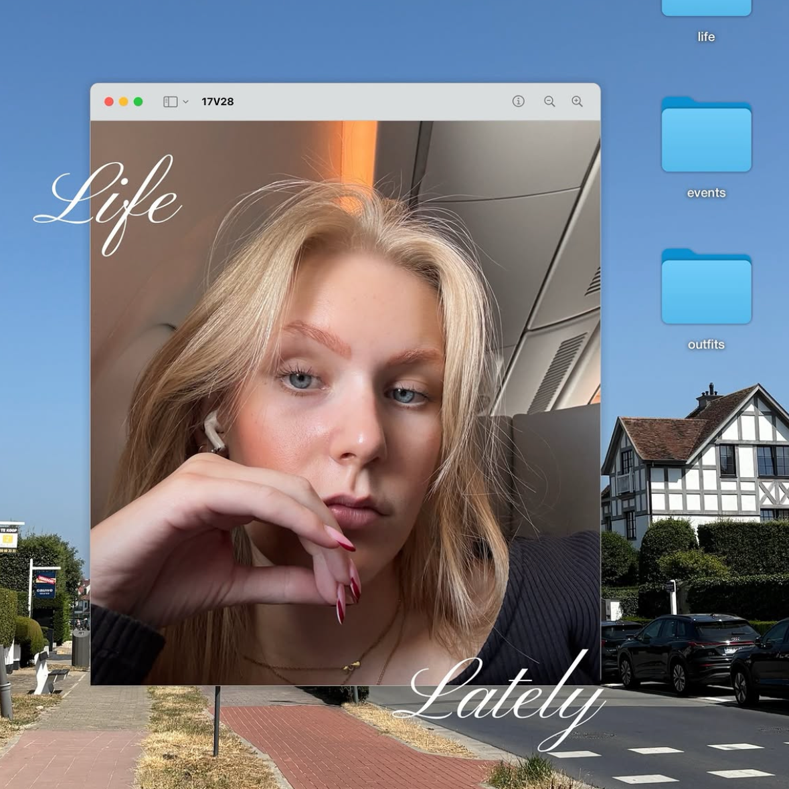This screenshot has width=789, height=789.
Task: Toggle the sidebar view icon
Action: 171,102
